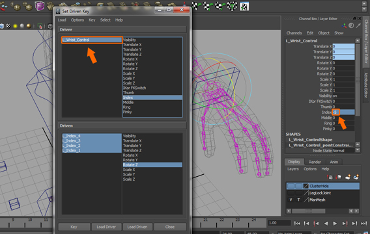Click the green isolate-select icon in viewport toolbar
This screenshot has width=370, height=234.
pos(40,26)
